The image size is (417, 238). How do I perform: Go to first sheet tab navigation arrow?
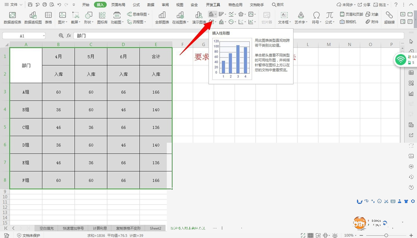tap(6, 228)
